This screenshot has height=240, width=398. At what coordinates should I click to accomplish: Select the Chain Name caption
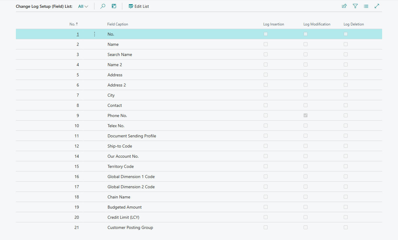coord(119,197)
